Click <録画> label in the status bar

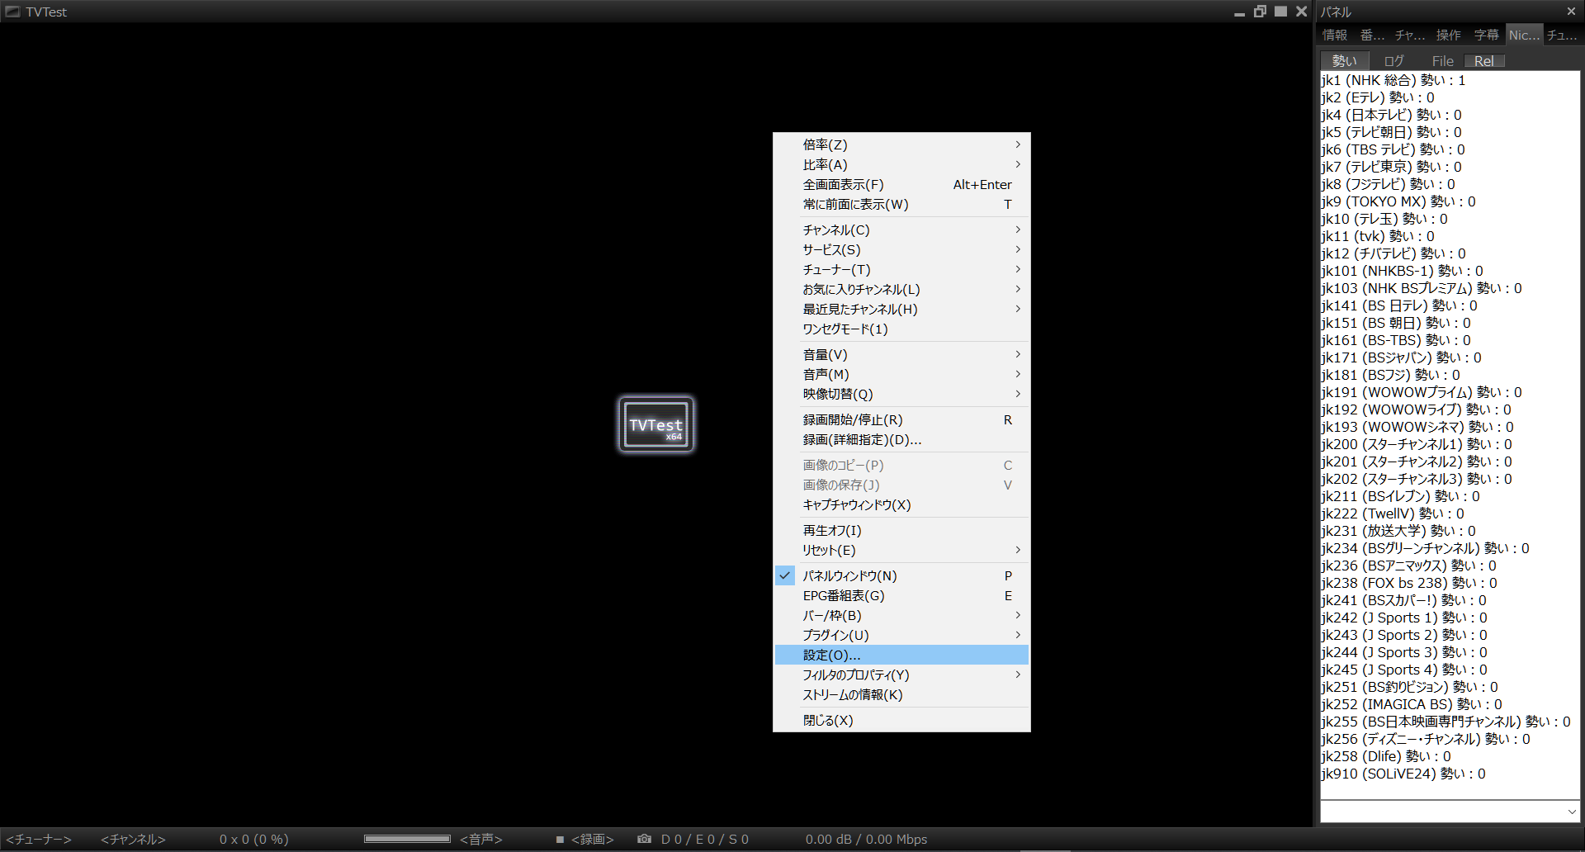point(593,839)
